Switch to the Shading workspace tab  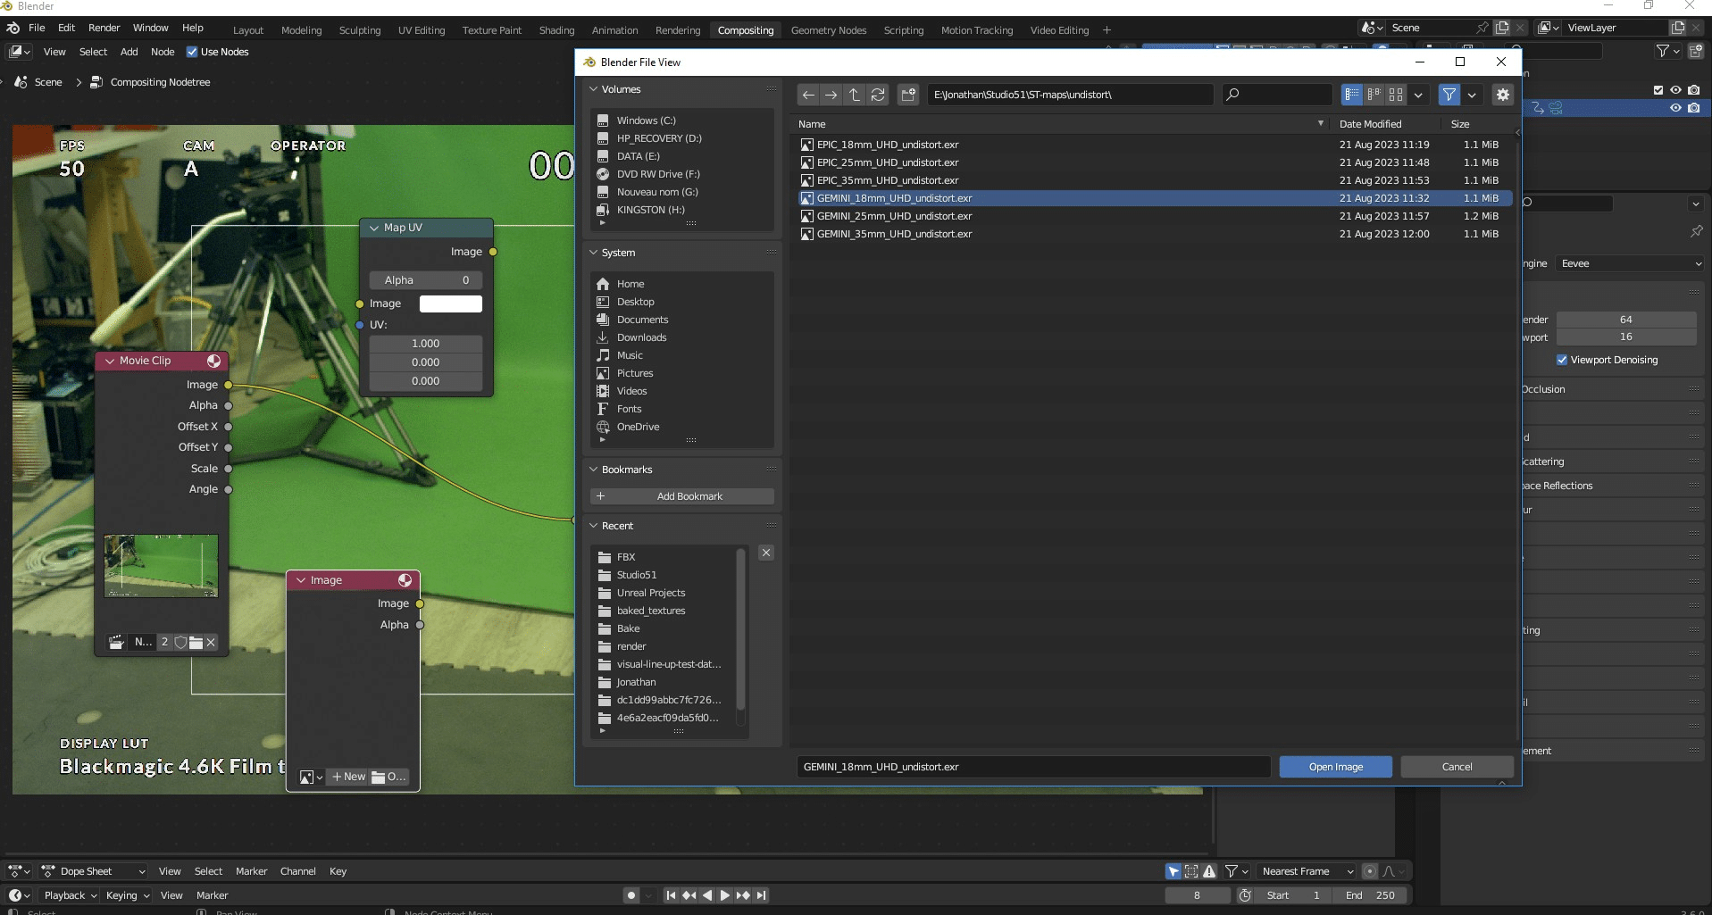[x=556, y=30]
